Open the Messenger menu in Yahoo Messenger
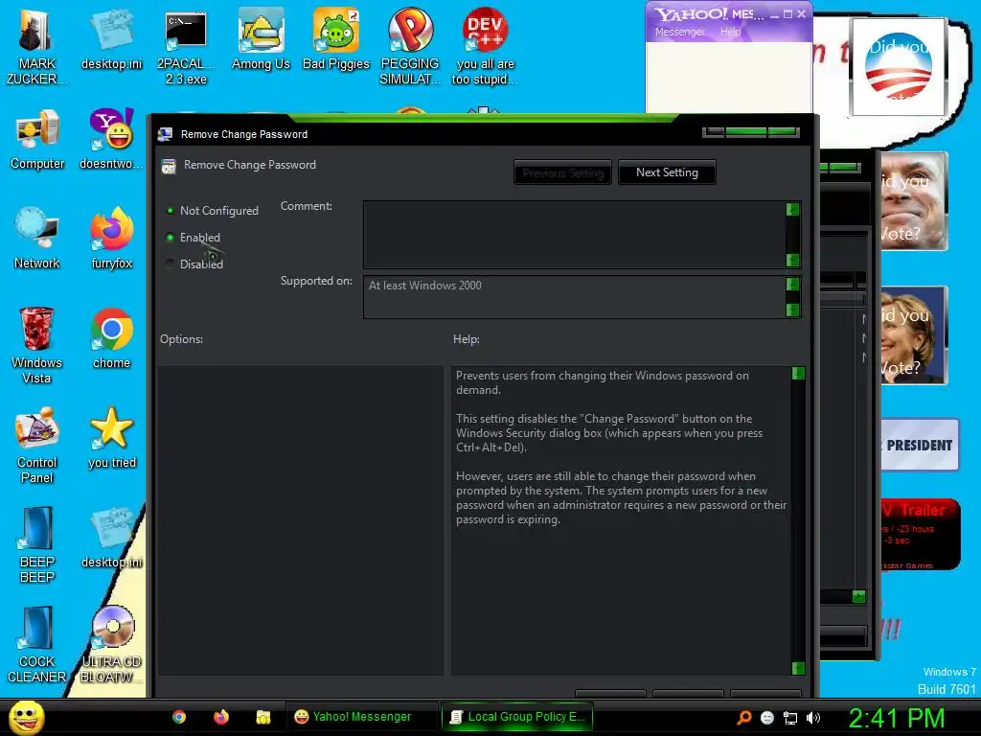This screenshot has width=981, height=736. [x=680, y=32]
